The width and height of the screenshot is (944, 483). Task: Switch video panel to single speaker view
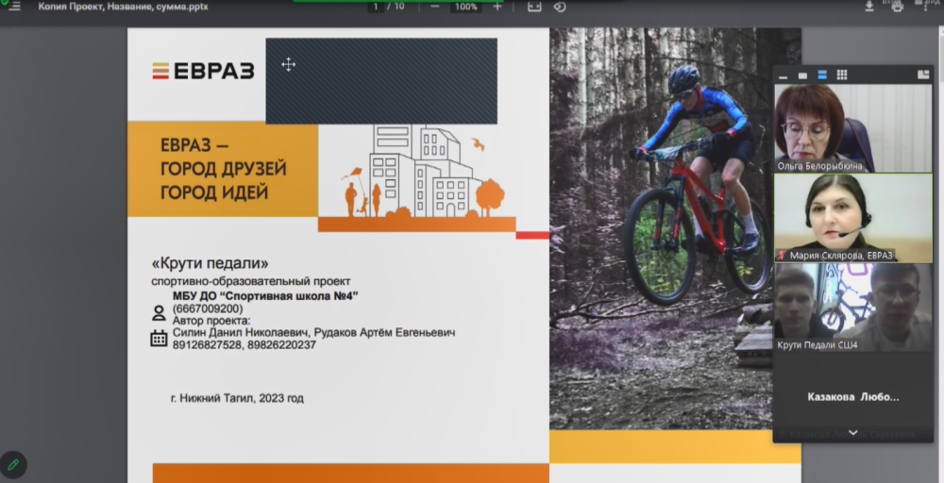click(802, 75)
